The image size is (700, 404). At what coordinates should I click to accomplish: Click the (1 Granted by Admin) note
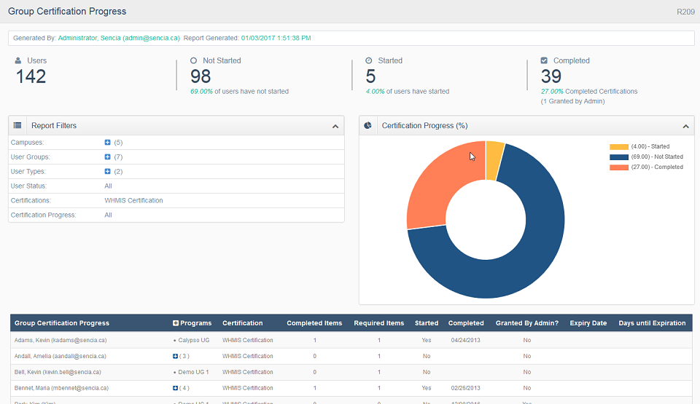[573, 101]
